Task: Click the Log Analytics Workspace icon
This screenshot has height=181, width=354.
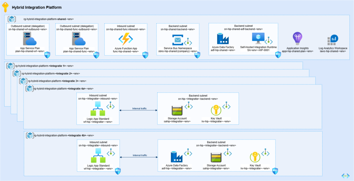Action: point(333,40)
